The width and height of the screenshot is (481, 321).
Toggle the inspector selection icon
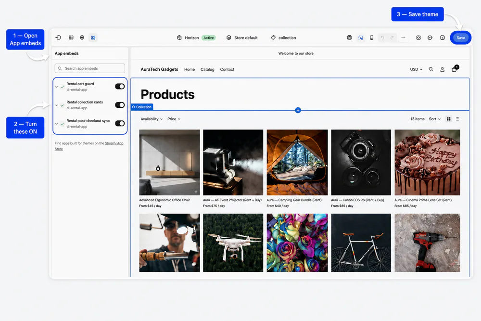point(361,38)
